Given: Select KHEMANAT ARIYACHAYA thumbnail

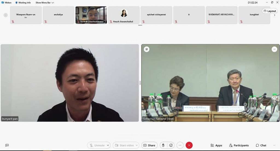Looking at the screenshot, I should [221, 15].
